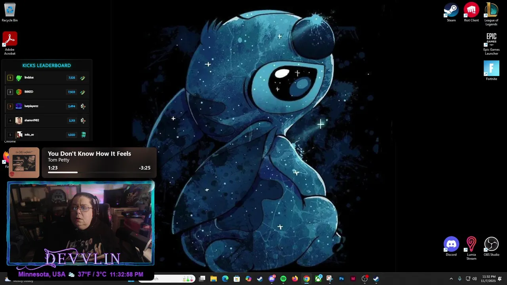The width and height of the screenshot is (507, 285).
Task: Select leaderboard user lindzius
Action: (x=29, y=78)
